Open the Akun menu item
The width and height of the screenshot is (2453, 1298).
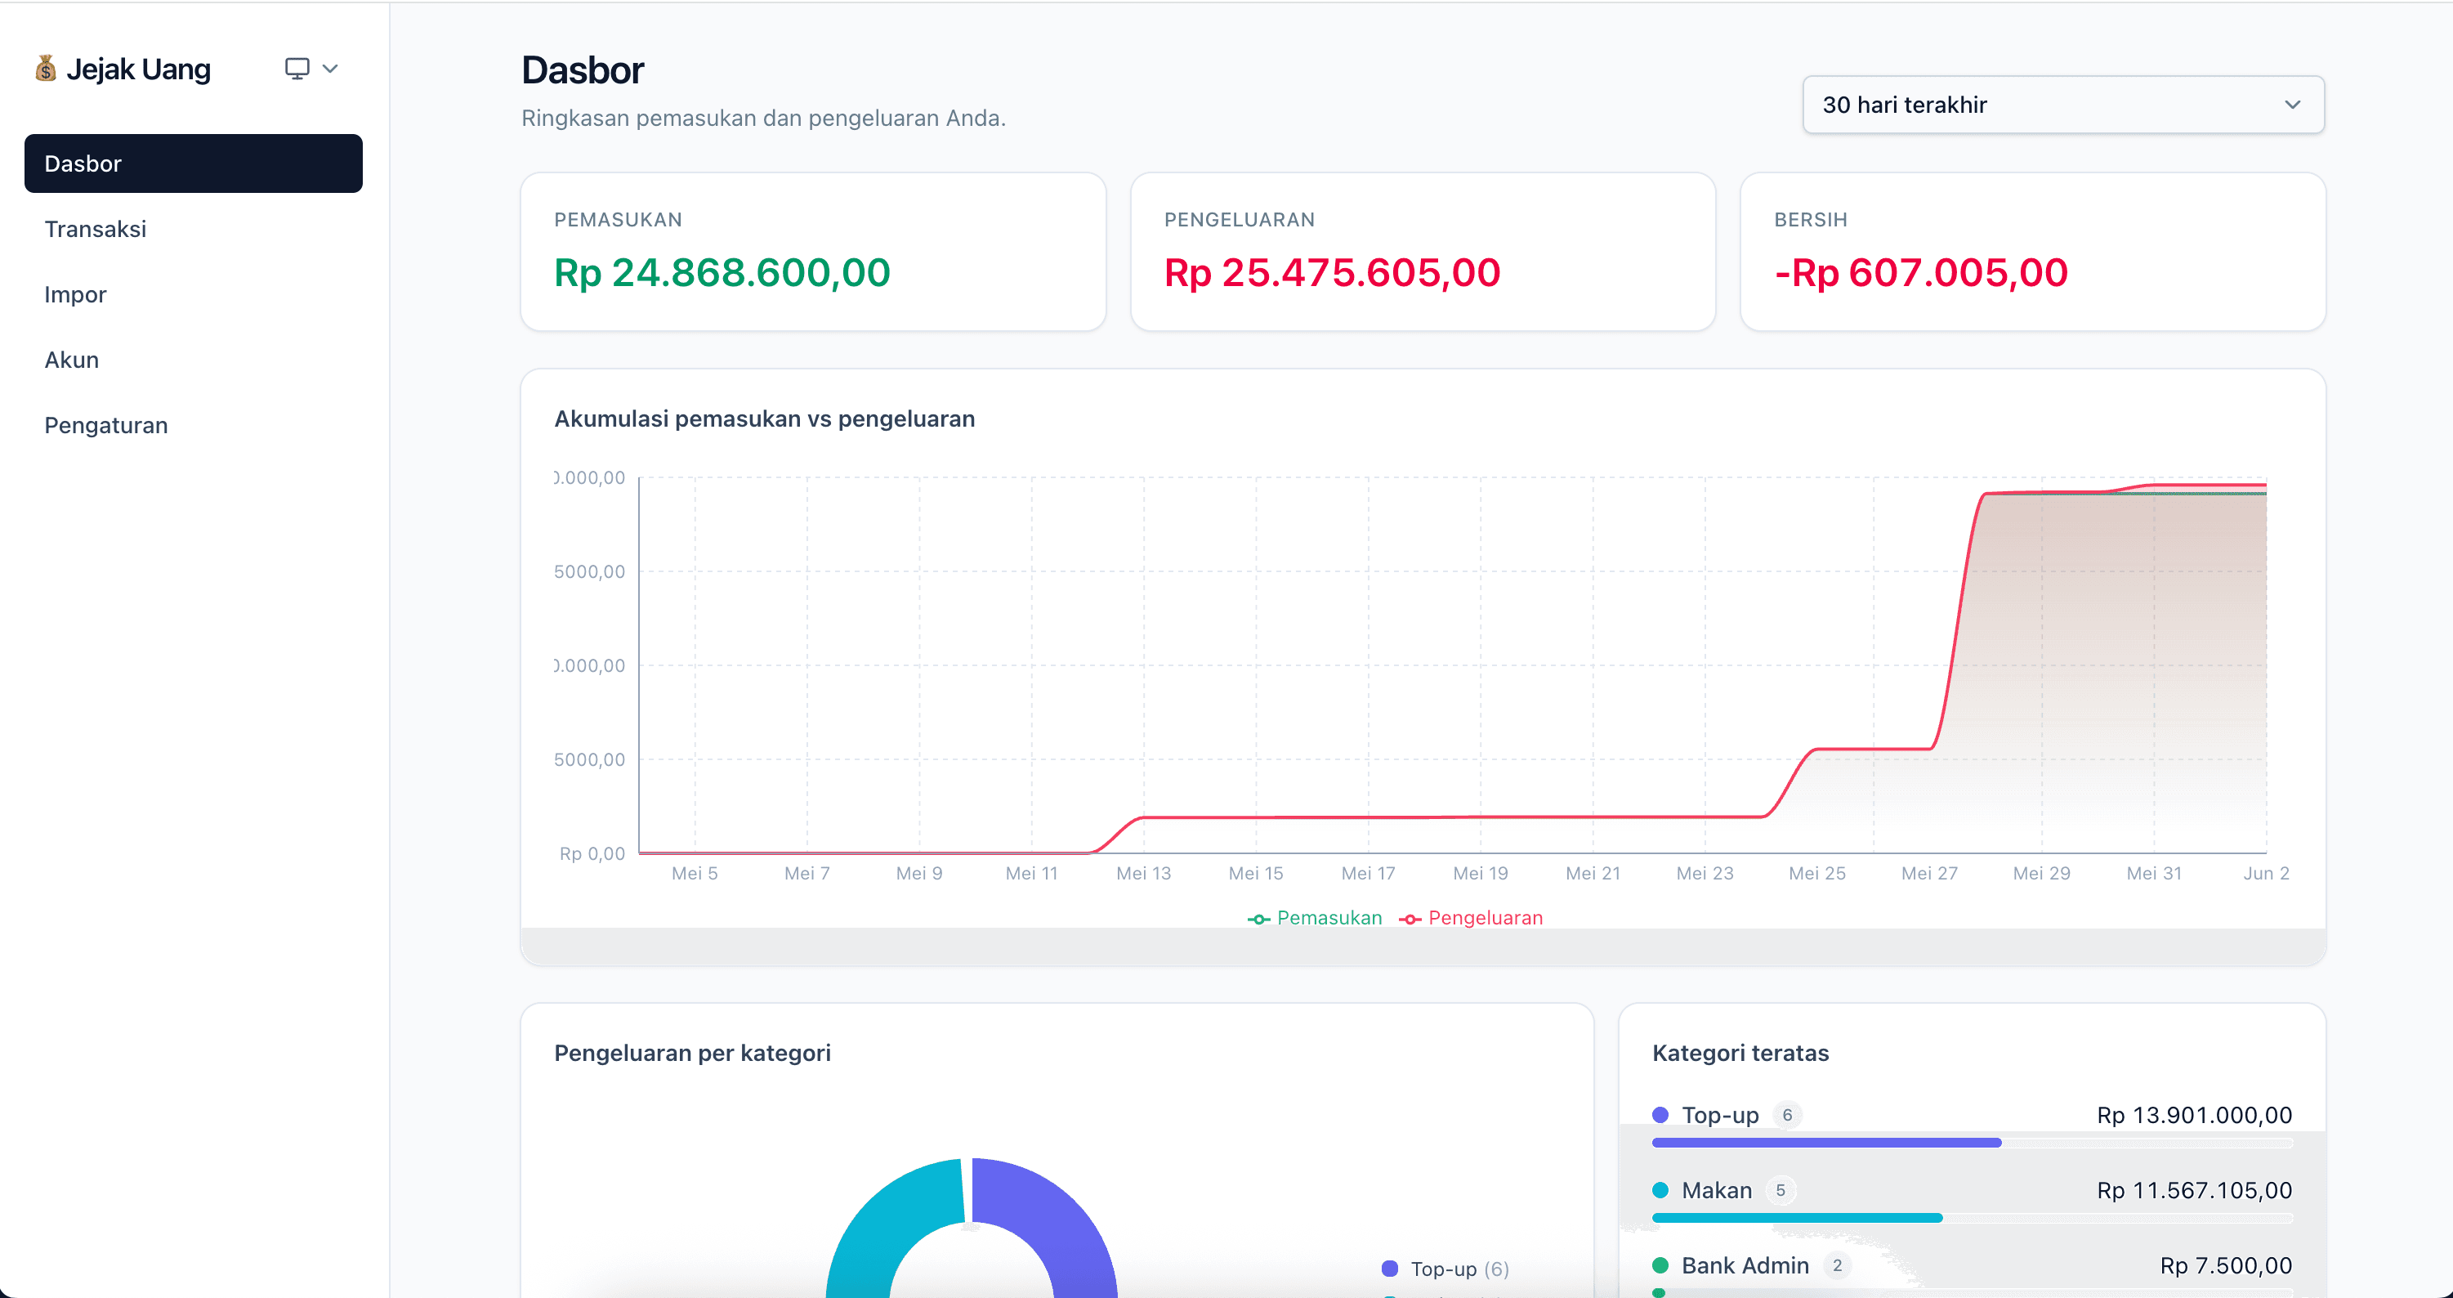pos(194,360)
